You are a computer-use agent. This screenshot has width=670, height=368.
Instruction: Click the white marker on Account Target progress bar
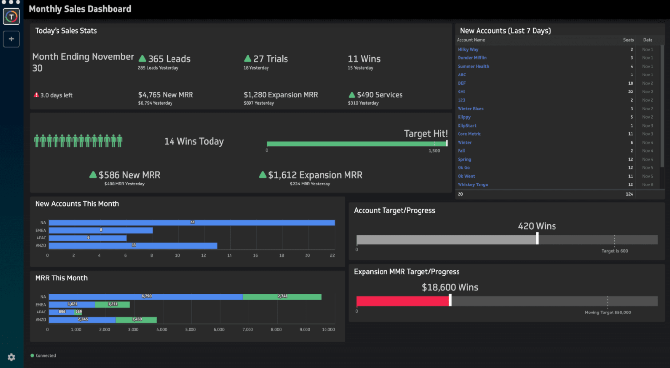click(537, 239)
